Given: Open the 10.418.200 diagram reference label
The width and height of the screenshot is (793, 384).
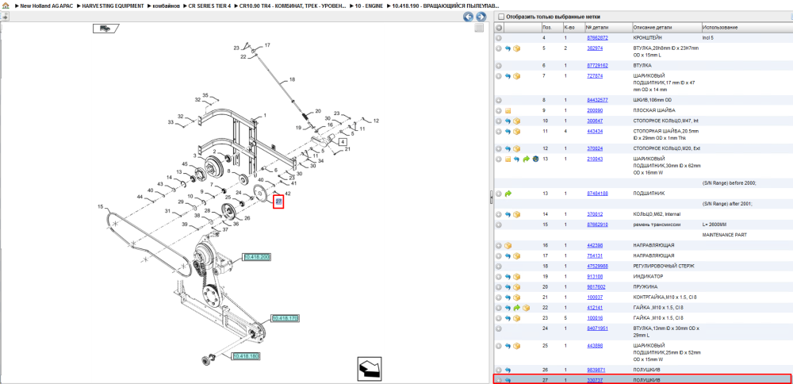Looking at the screenshot, I should [x=256, y=258].
